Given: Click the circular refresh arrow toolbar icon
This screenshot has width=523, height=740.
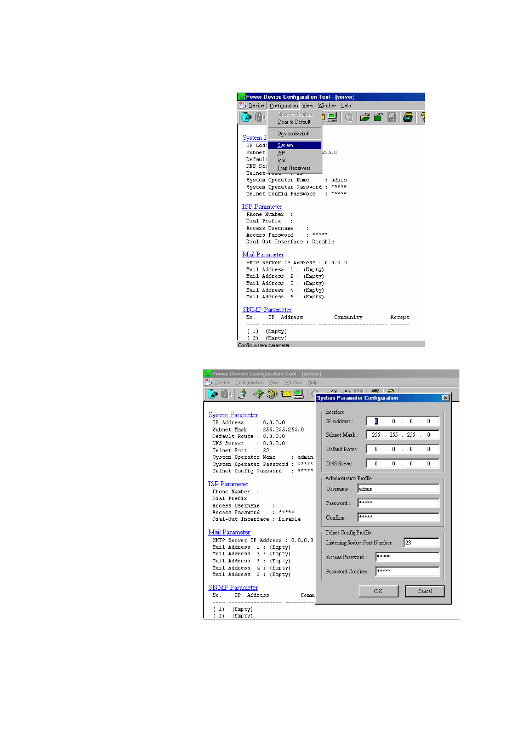Looking at the screenshot, I should click(349, 117).
